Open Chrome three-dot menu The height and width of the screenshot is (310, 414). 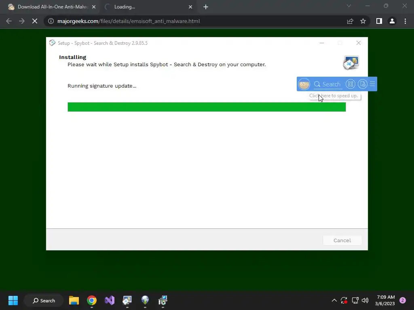click(405, 21)
